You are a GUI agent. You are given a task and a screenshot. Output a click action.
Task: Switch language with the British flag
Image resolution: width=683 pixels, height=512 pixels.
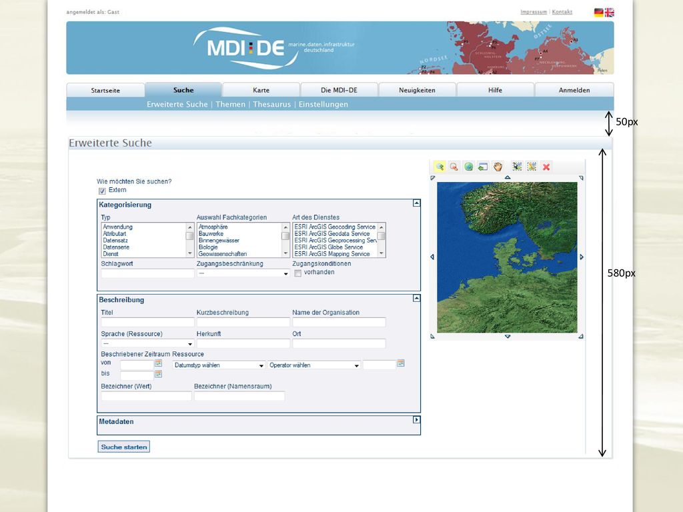tap(610, 12)
